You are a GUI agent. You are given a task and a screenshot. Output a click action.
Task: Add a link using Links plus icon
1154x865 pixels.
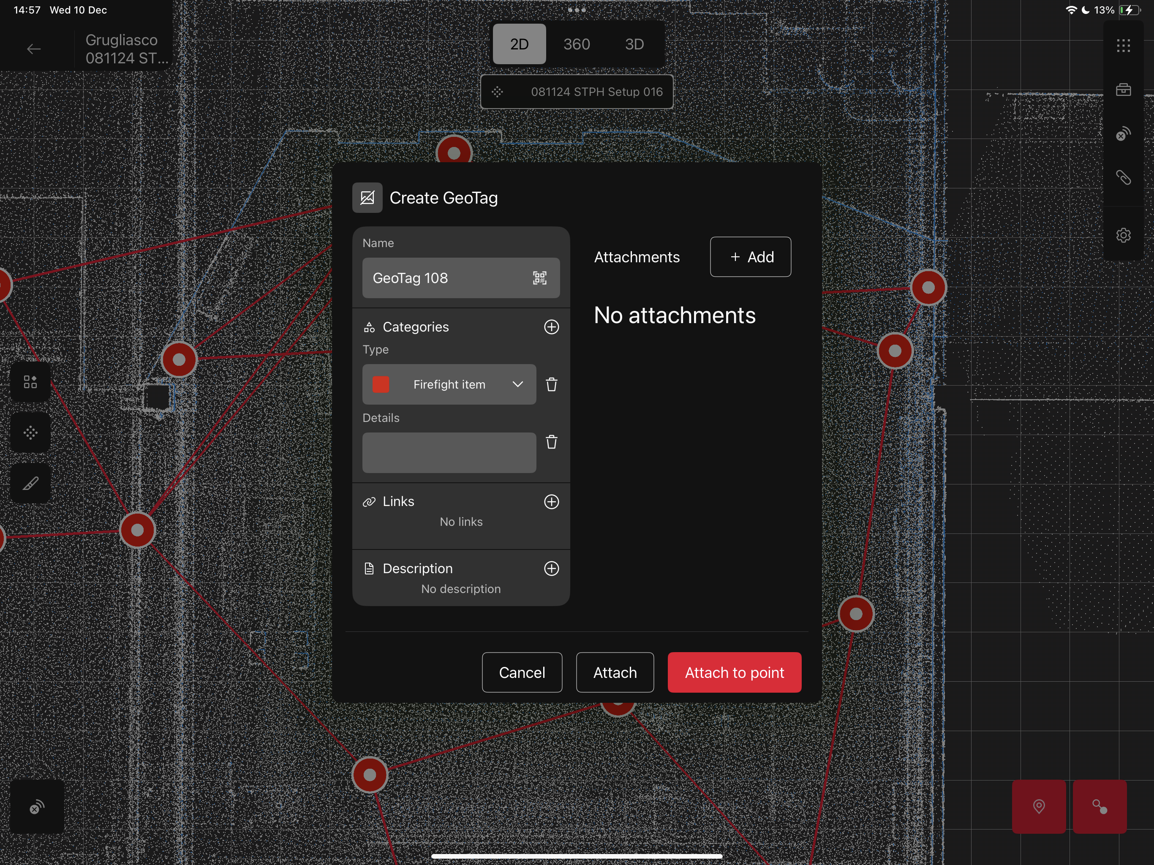[551, 502]
